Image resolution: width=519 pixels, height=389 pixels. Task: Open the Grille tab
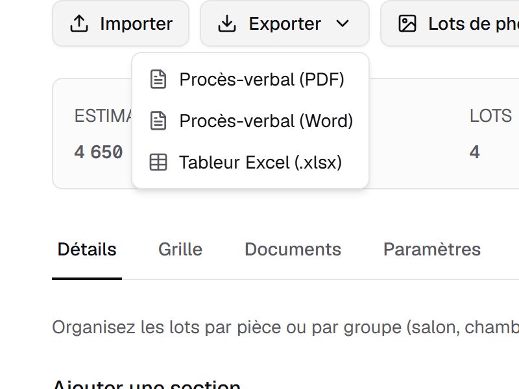[180, 250]
